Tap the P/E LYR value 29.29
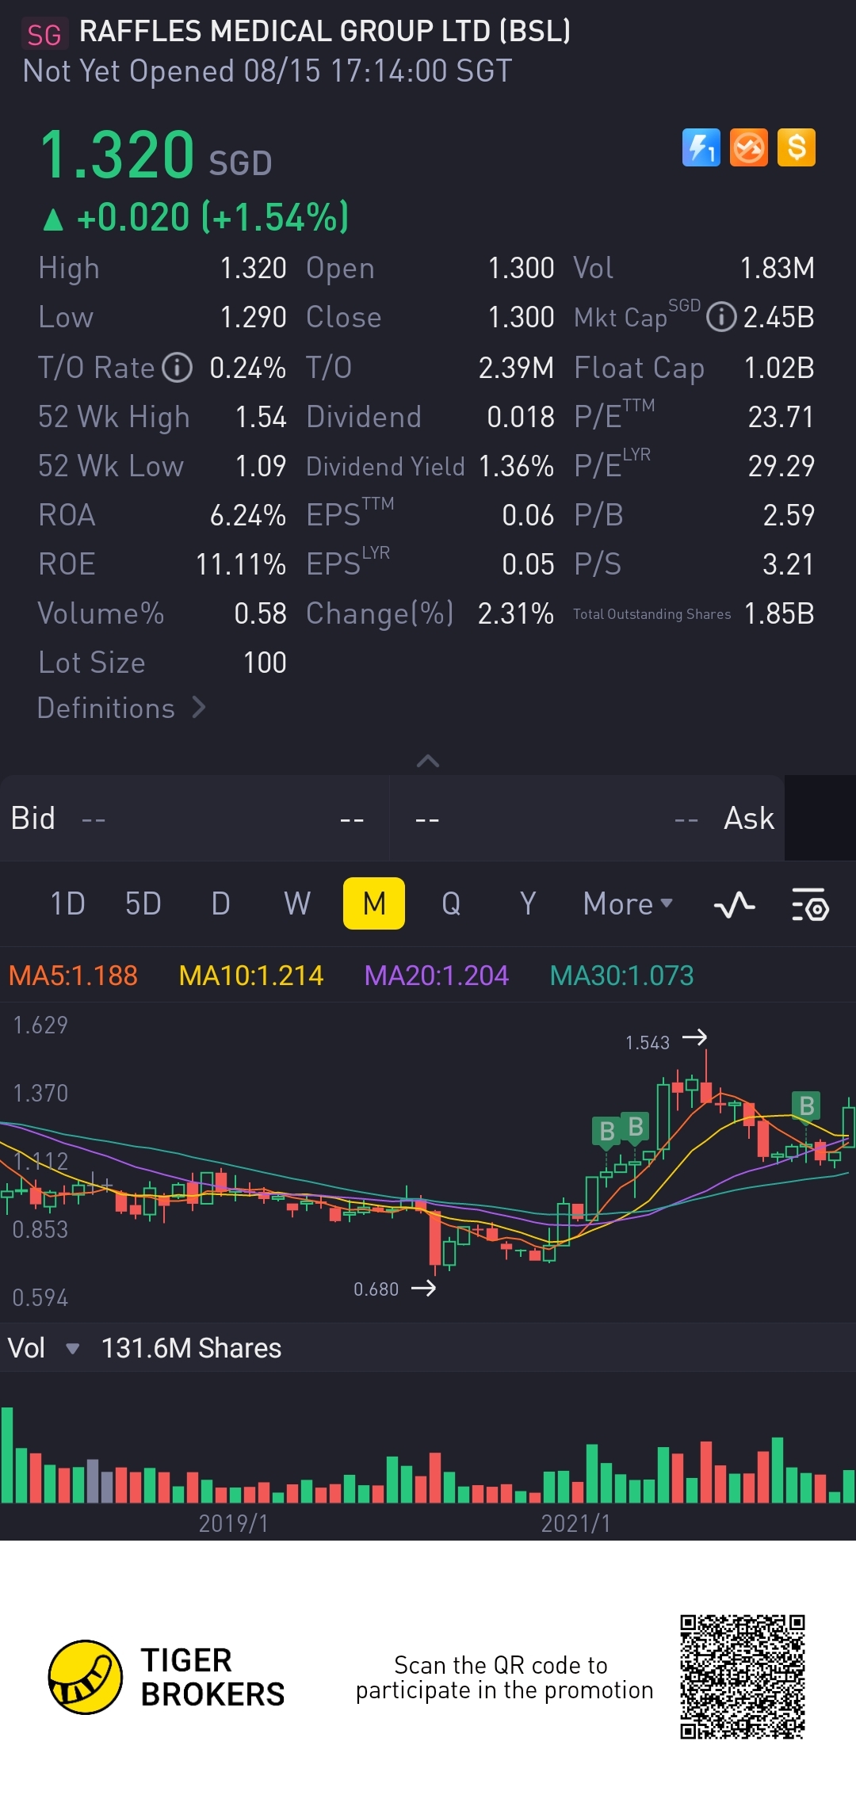Screen dimensions: 856x1814 click(781, 466)
